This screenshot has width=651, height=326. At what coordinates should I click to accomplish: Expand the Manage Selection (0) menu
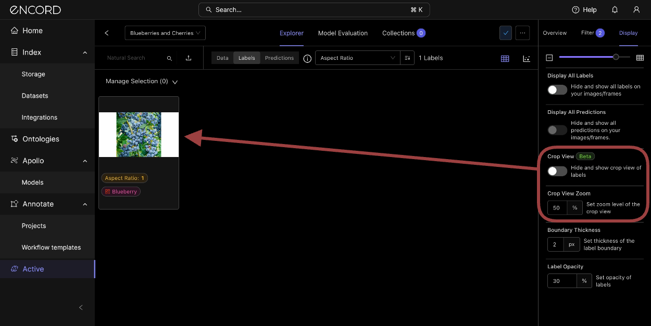pos(141,82)
